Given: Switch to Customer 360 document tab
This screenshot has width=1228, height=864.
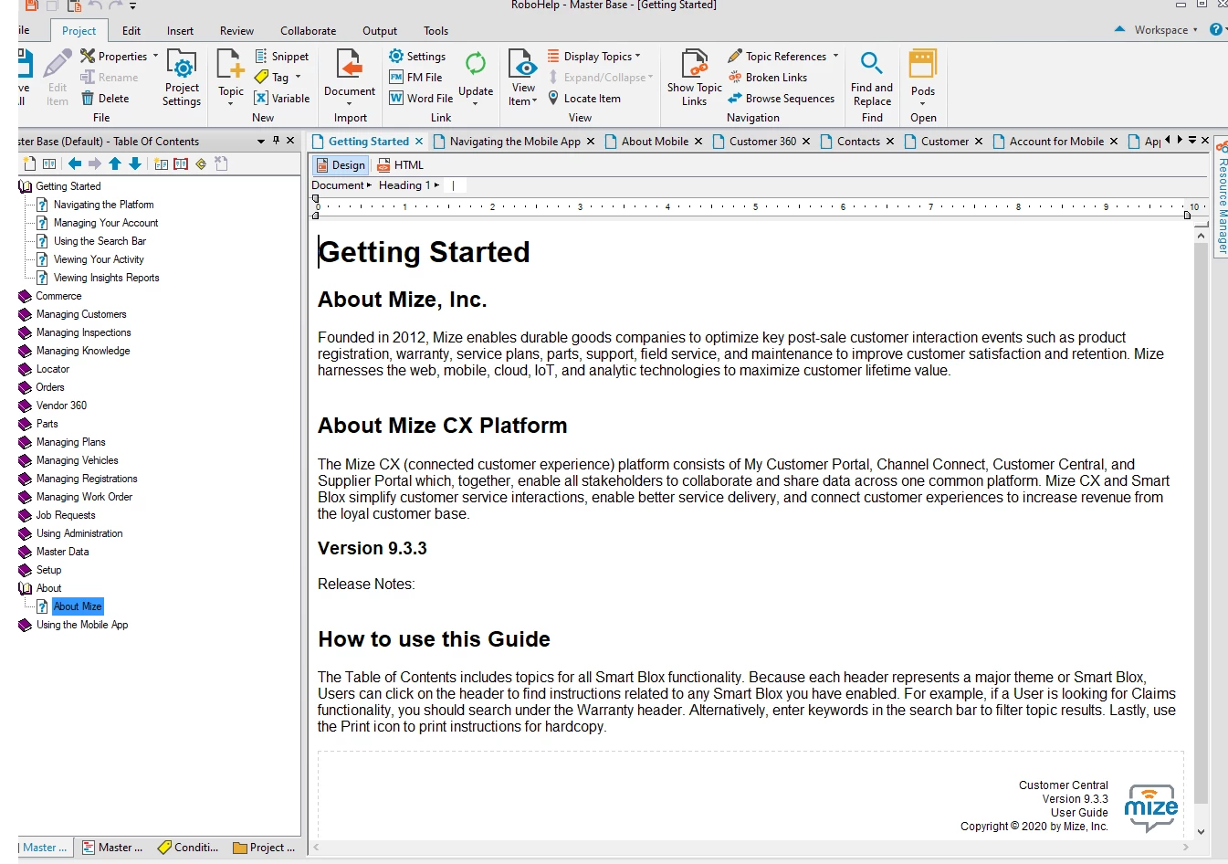Looking at the screenshot, I should pyautogui.click(x=761, y=142).
